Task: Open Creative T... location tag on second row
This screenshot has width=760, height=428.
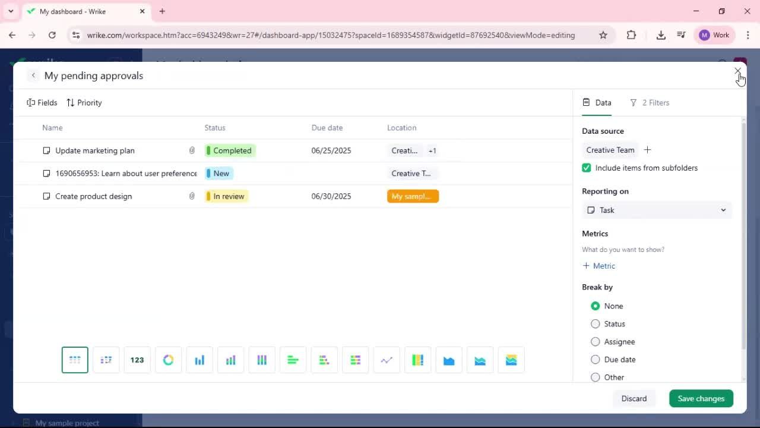Action: 413,174
